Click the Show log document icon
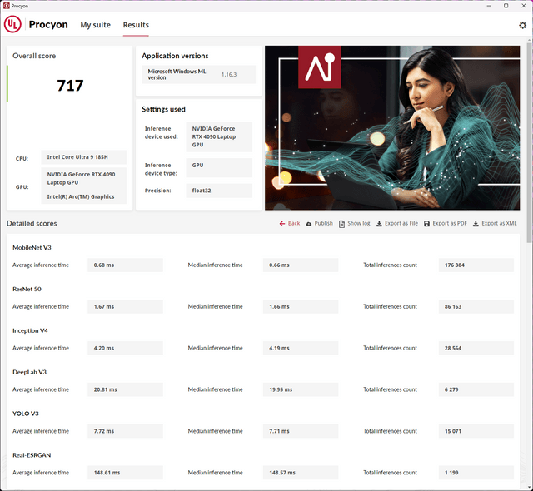The image size is (533, 491). tap(341, 223)
